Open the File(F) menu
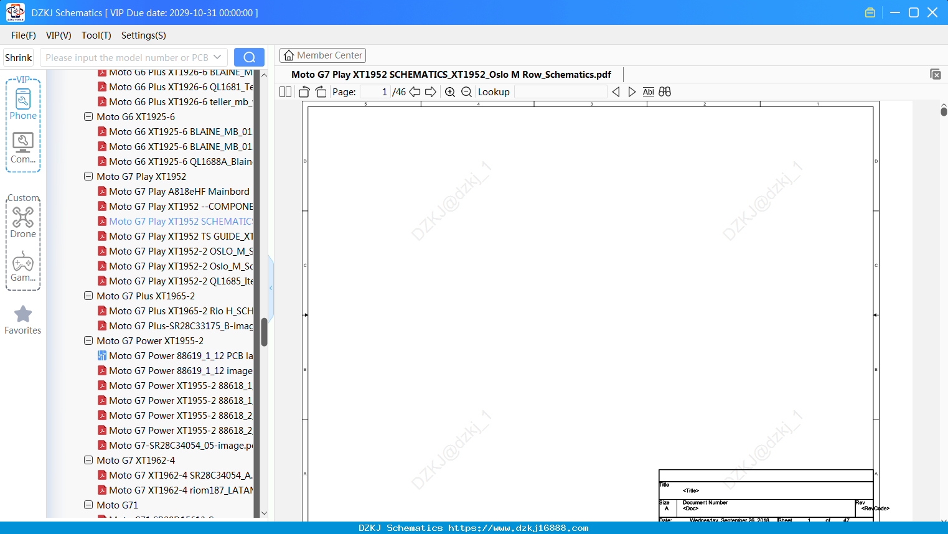 coord(24,35)
